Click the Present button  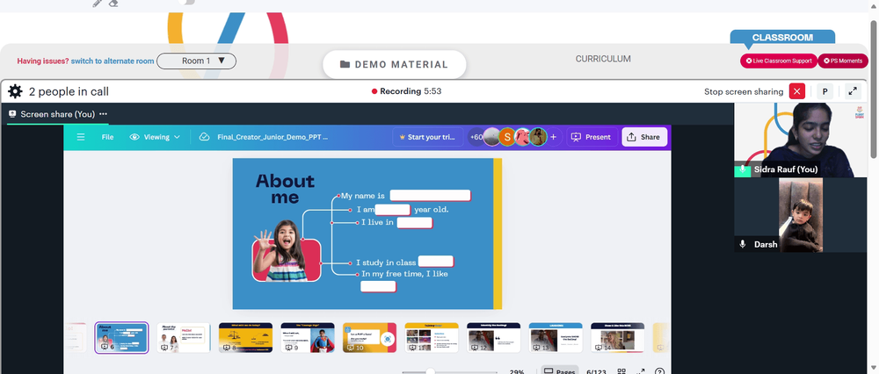point(592,137)
